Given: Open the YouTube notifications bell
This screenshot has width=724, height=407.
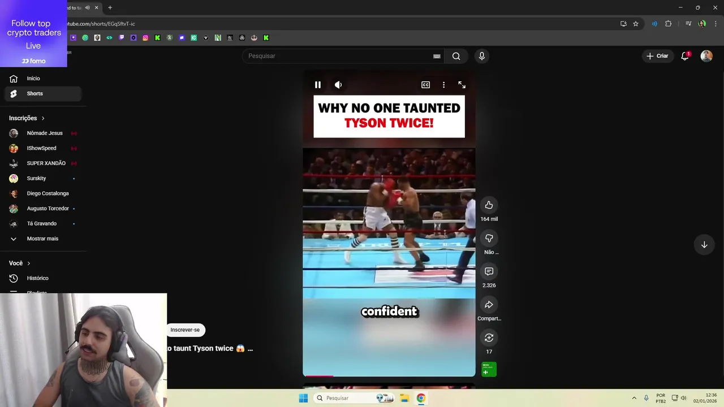Looking at the screenshot, I should 685,56.
